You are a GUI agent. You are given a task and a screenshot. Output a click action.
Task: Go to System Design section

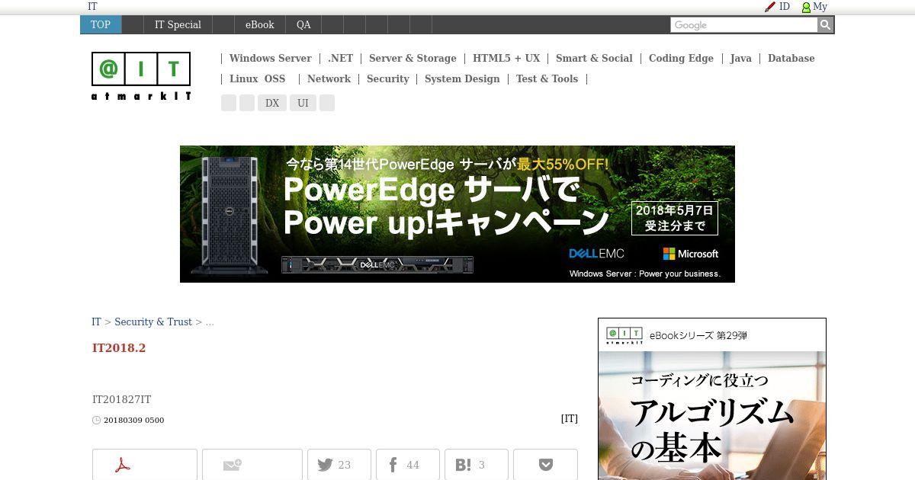tap(462, 78)
